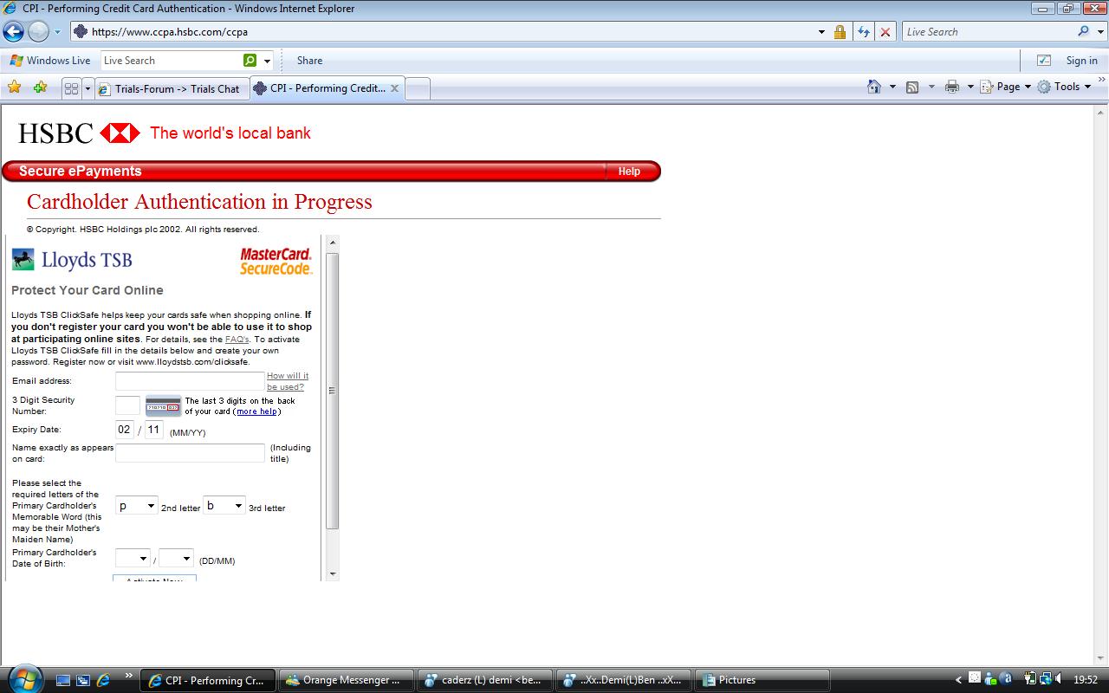Click the expiry month field showing 02

[x=125, y=430]
